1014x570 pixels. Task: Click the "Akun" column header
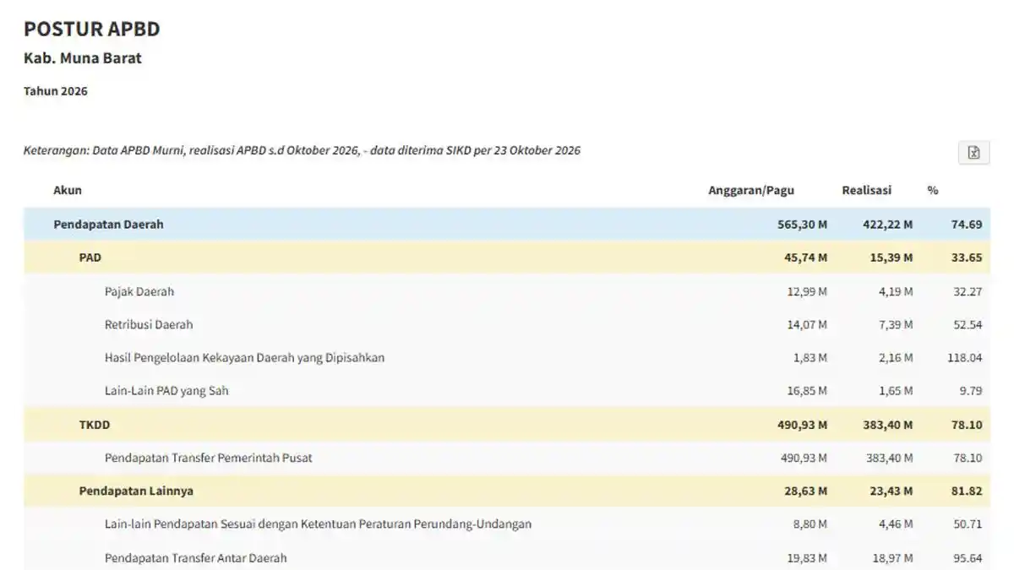[x=68, y=190]
